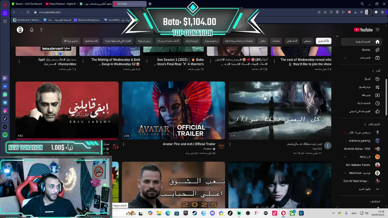The height and width of the screenshot is (218, 388).
Task: Go back in browser history
Action: click(14, 12)
